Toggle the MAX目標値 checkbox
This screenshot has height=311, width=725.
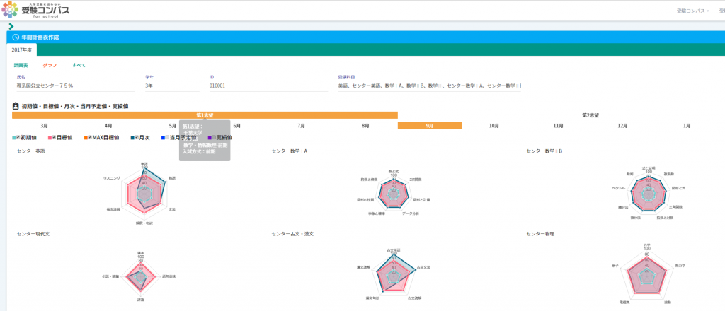point(90,138)
